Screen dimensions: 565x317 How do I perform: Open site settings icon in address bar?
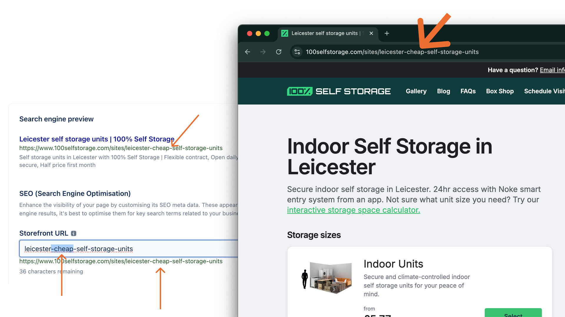[x=297, y=52]
